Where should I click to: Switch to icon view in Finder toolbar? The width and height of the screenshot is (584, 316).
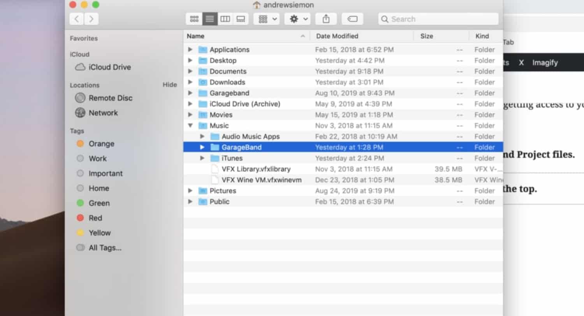[x=194, y=19]
